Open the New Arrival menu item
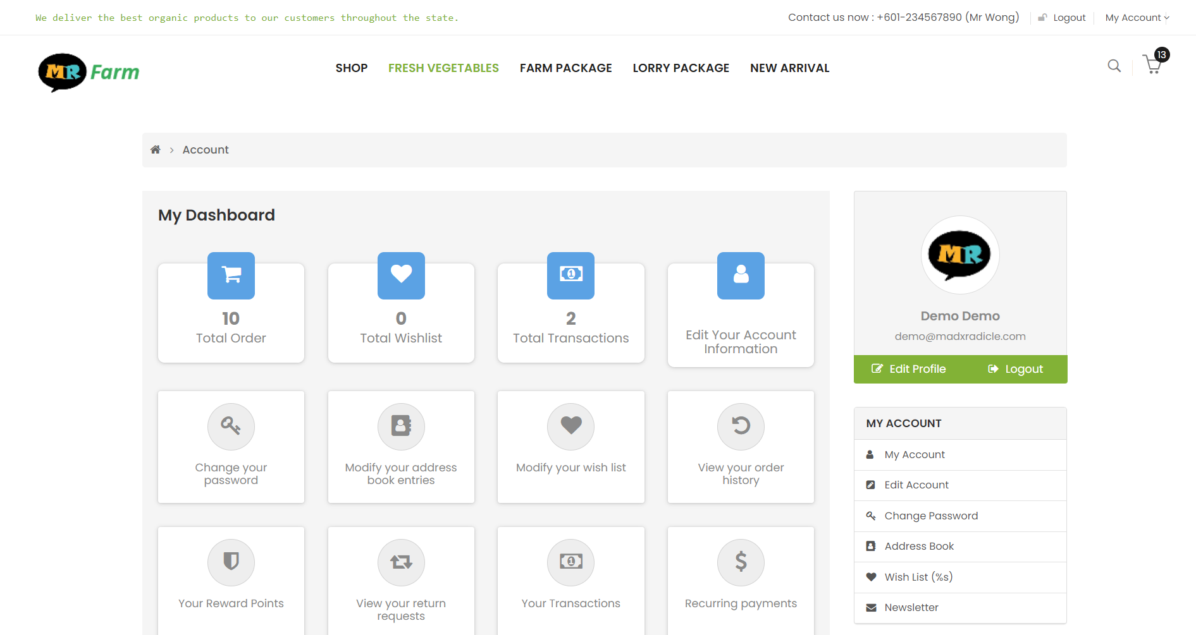The image size is (1196, 635). tap(789, 68)
